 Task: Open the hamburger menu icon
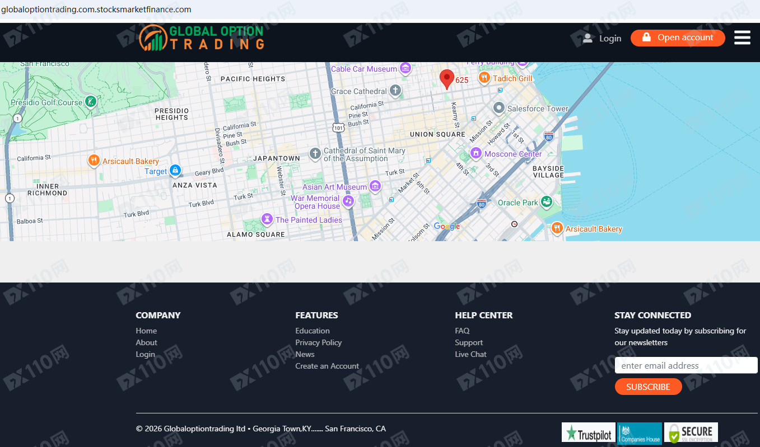tap(742, 37)
